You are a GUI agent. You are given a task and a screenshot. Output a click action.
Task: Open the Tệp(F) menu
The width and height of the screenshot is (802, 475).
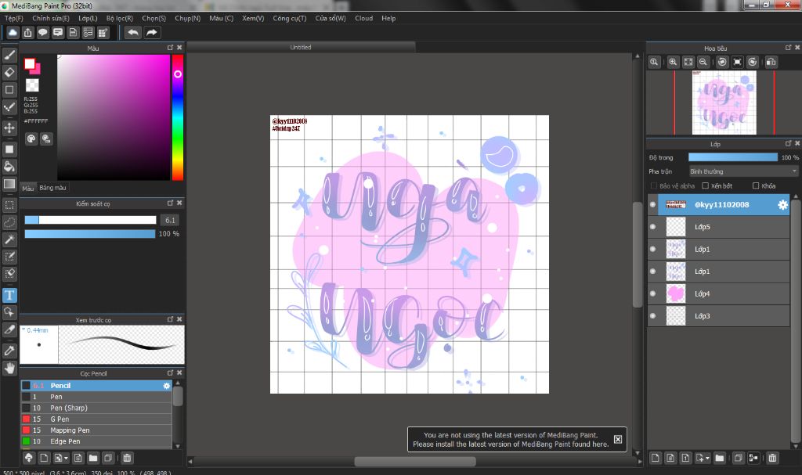tap(14, 18)
